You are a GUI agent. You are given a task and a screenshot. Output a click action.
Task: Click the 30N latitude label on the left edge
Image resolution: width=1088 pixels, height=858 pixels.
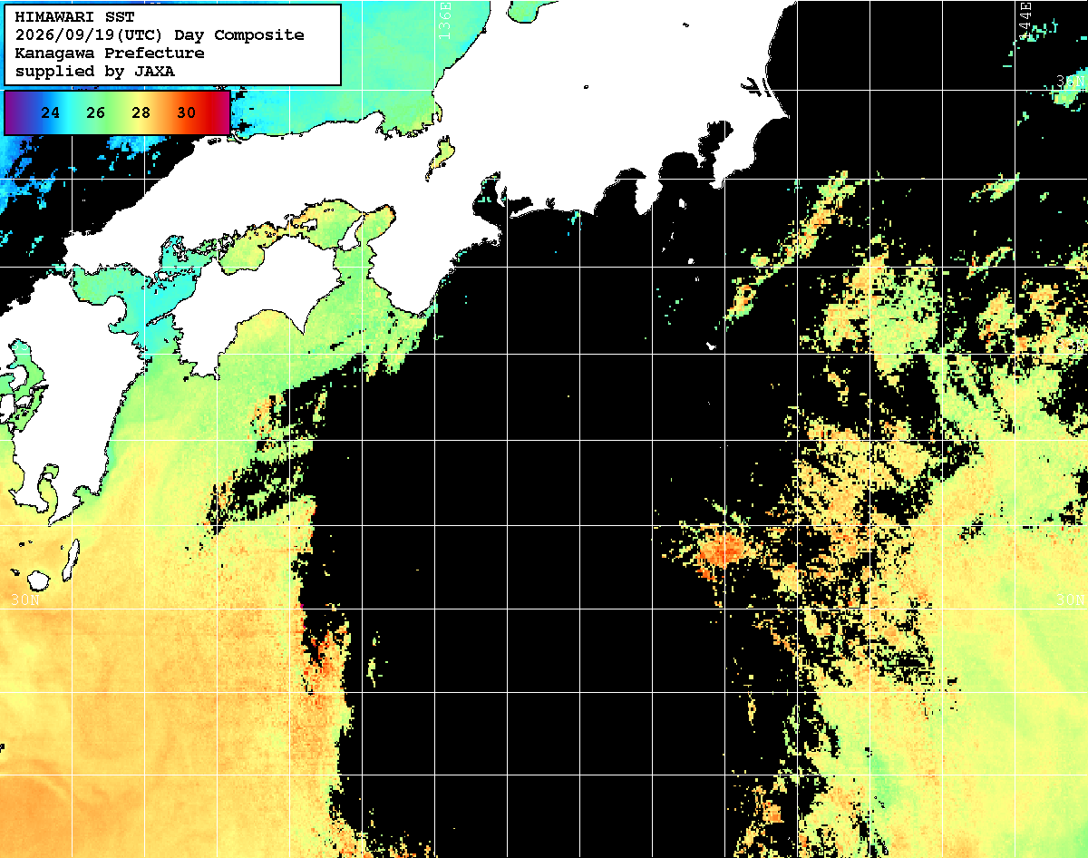pos(25,600)
